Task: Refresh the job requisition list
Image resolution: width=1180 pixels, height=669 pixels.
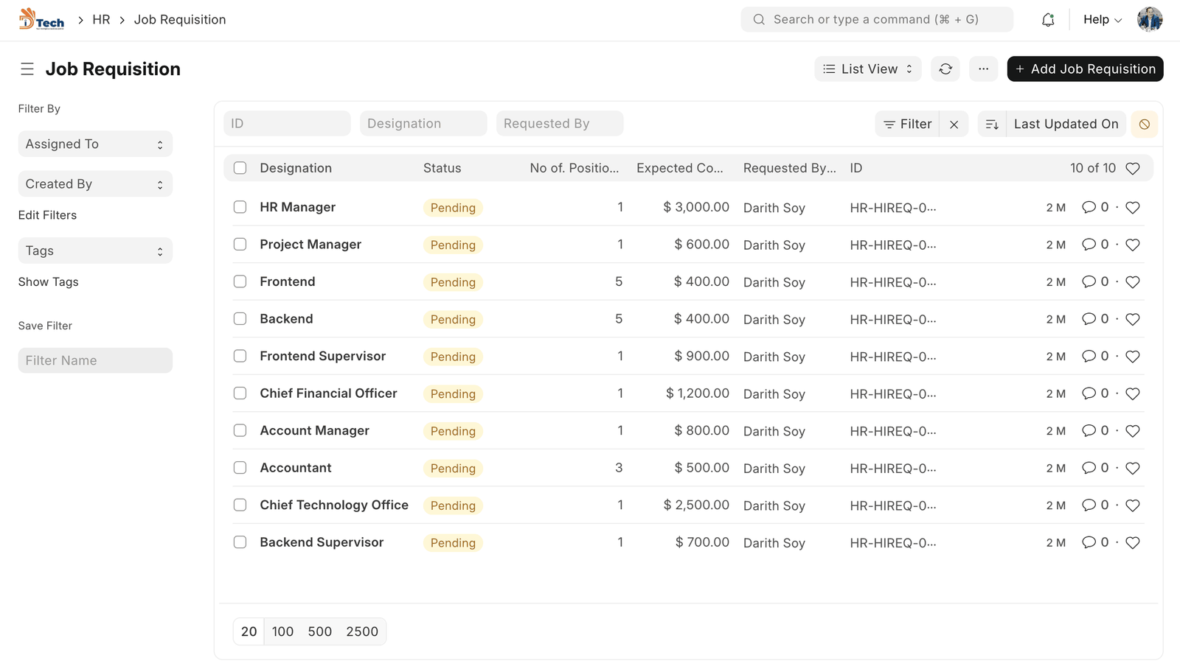Action: click(x=945, y=69)
